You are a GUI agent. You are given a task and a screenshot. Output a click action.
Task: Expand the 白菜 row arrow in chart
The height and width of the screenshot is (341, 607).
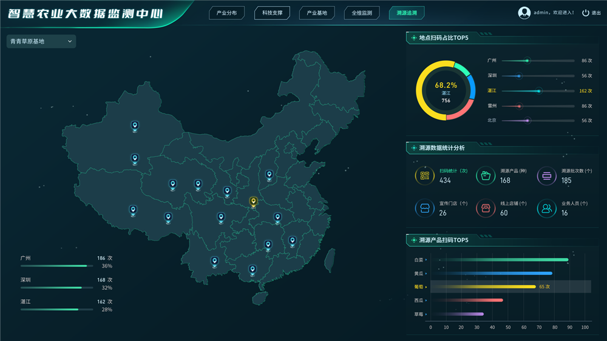[x=426, y=260]
